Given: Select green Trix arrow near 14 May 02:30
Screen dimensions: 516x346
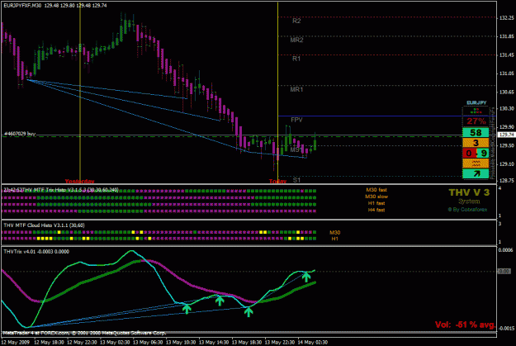Looking at the screenshot, I should click(x=306, y=277).
